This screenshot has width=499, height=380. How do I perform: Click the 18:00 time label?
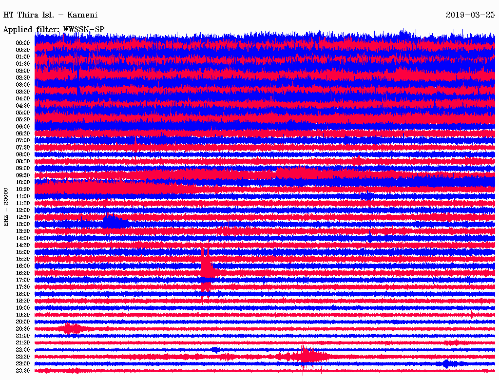click(x=23, y=294)
